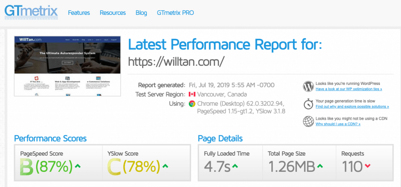Click 'Latest Performance Report for:' heading
The image size is (401, 187).
(x=225, y=45)
